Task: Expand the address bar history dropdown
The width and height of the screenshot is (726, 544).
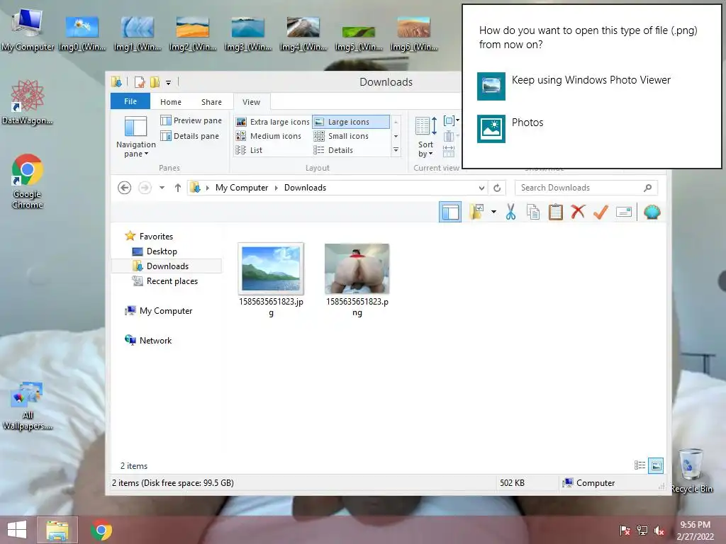Action: [x=481, y=188]
